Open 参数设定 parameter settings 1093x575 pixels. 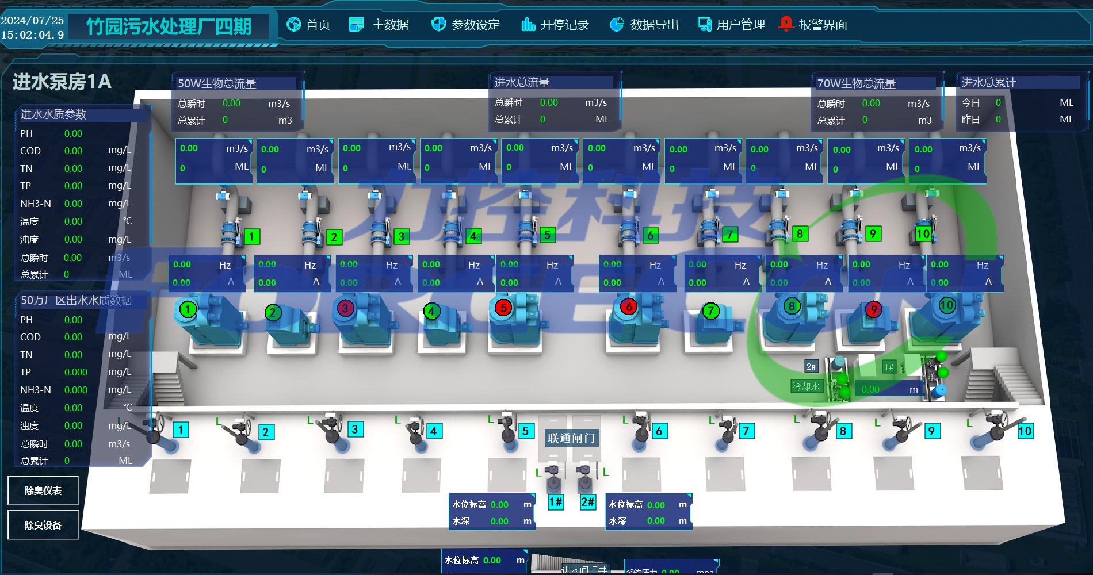[466, 25]
